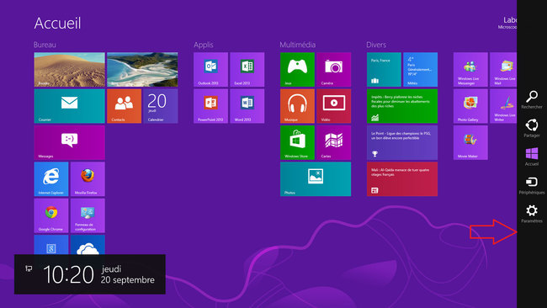Open the Courrier mail tile
The image size is (547, 308).
point(69,106)
